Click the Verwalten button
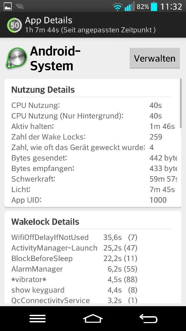This screenshot has width=186, height=331. coord(155,58)
